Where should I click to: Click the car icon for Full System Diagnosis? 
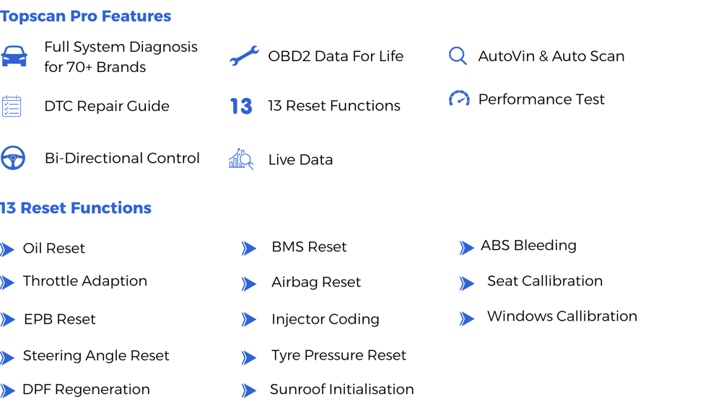[14, 56]
